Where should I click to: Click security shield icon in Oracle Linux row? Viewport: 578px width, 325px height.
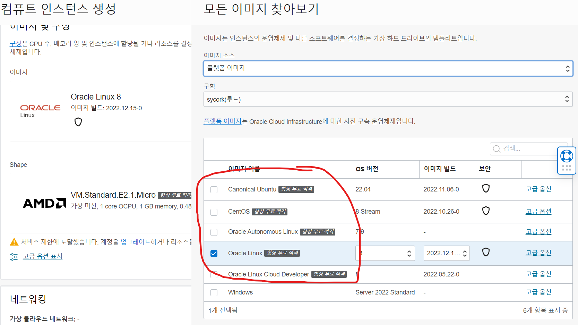(x=486, y=252)
